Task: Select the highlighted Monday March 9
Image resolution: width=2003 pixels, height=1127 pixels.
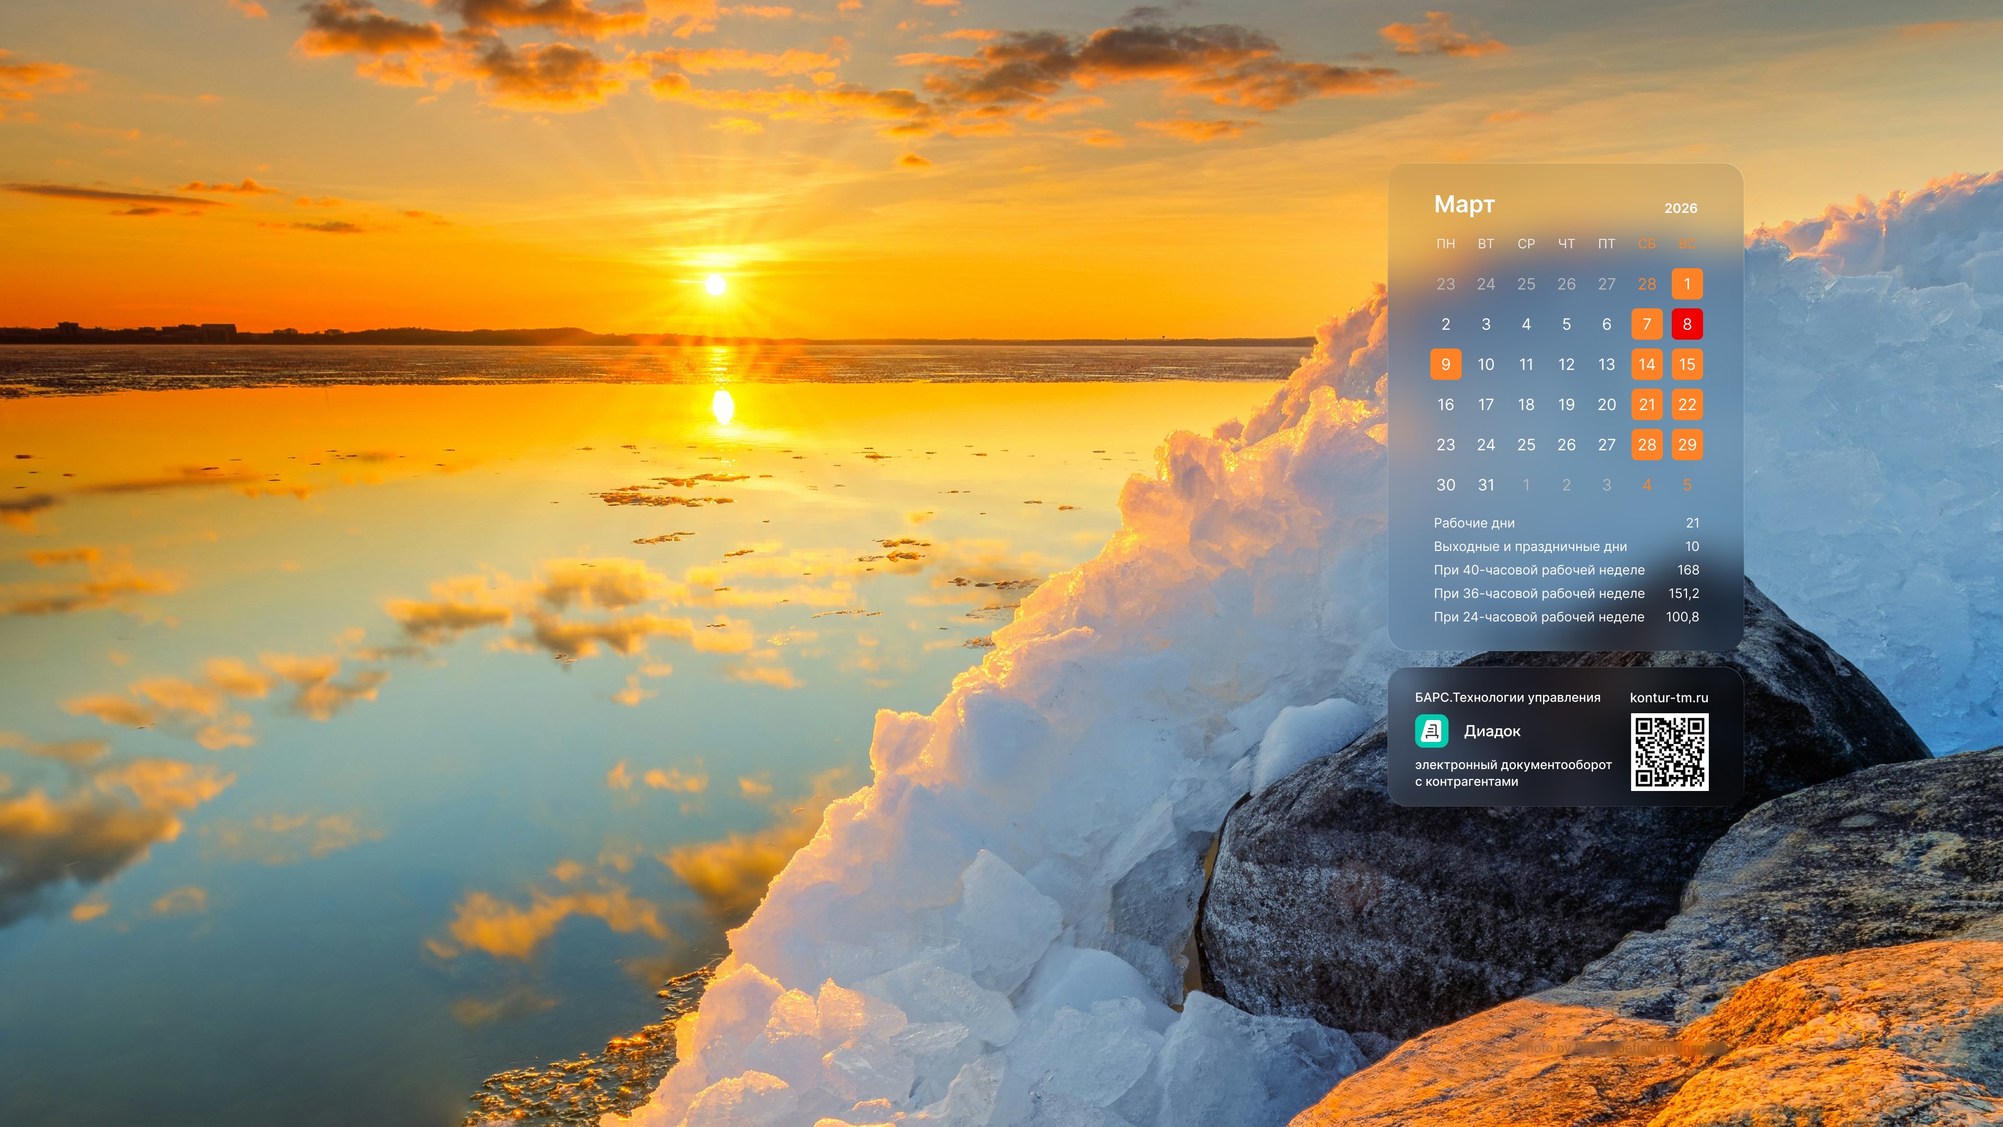Action: (x=1445, y=365)
